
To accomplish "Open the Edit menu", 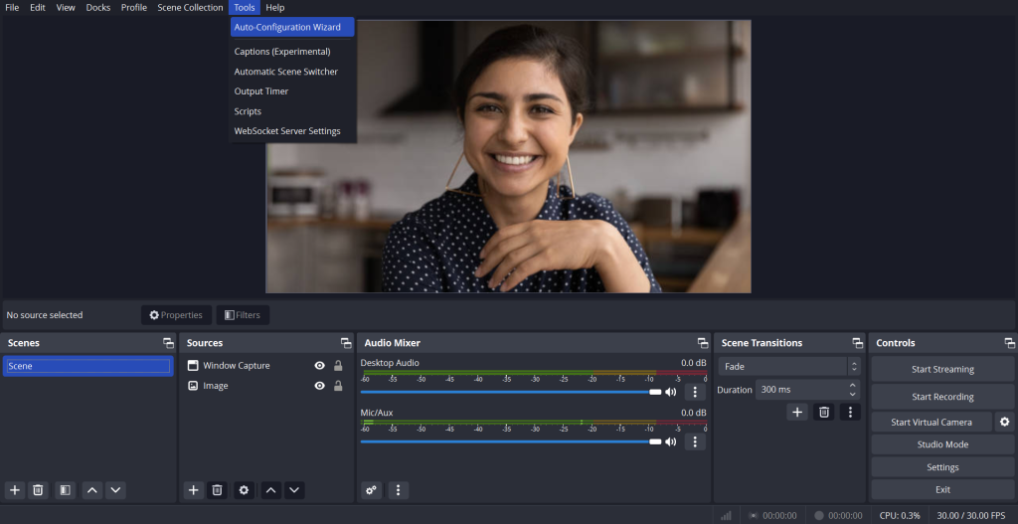I will pos(38,8).
